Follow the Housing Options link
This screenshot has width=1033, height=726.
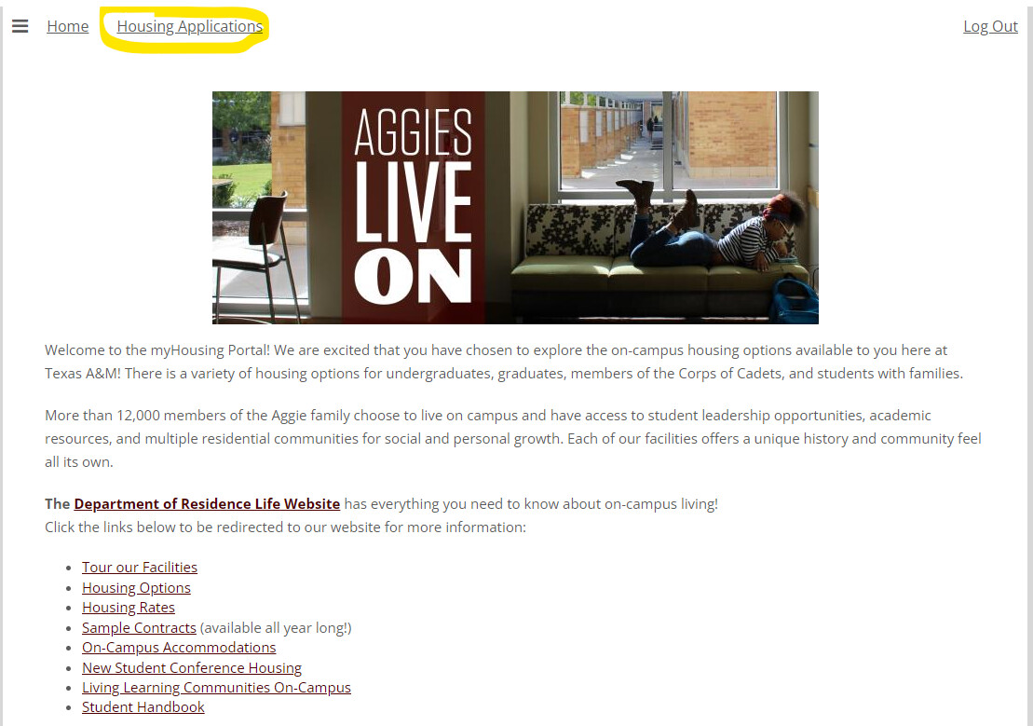coord(136,587)
